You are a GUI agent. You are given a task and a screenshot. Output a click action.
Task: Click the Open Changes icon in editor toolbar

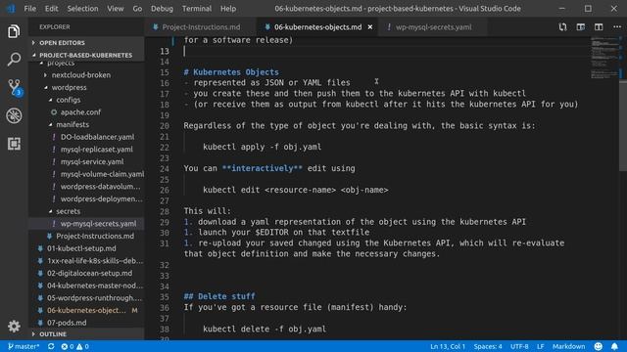[x=562, y=26]
